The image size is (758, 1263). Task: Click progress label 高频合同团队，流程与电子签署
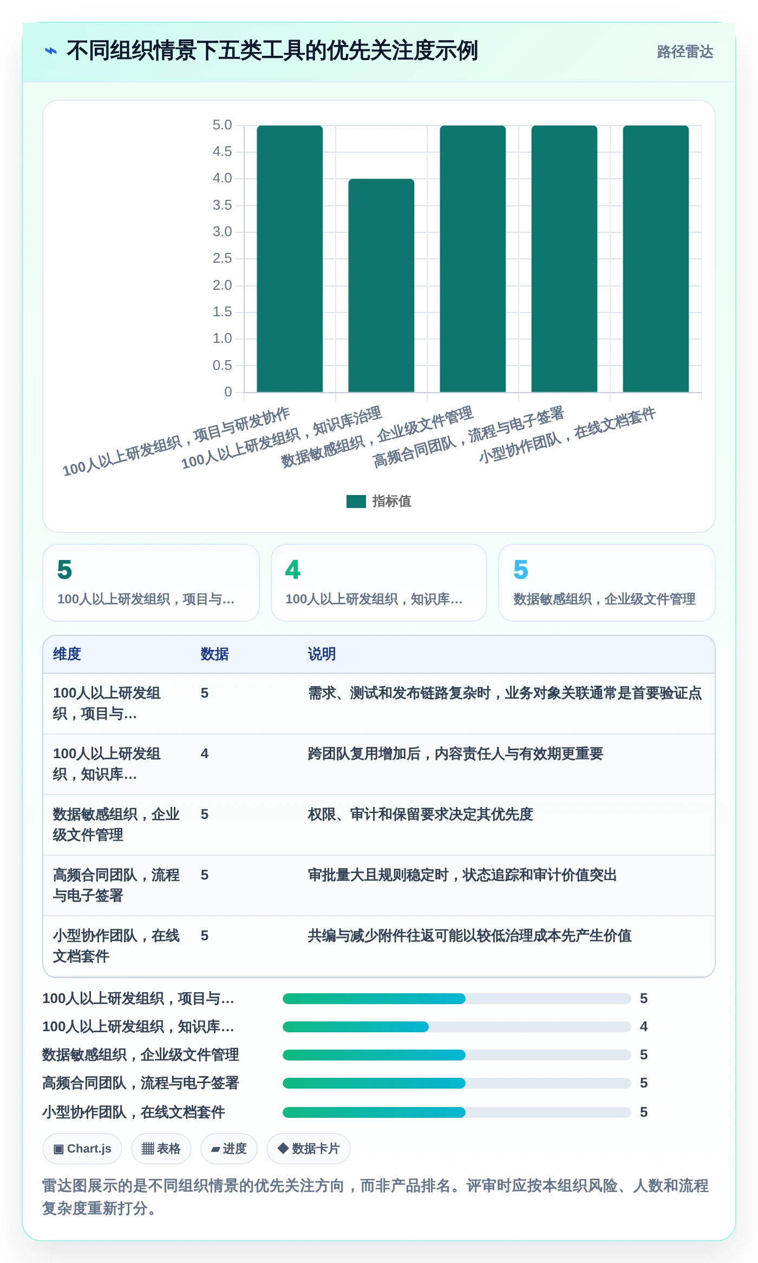pos(141,1083)
